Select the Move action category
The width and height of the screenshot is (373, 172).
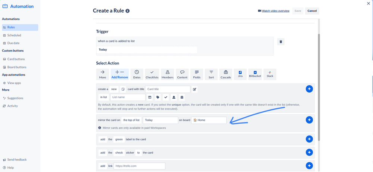103,74
